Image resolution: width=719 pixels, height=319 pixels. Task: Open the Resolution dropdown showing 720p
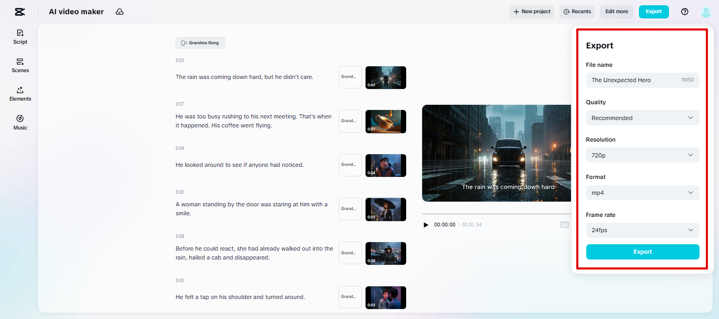pos(642,155)
